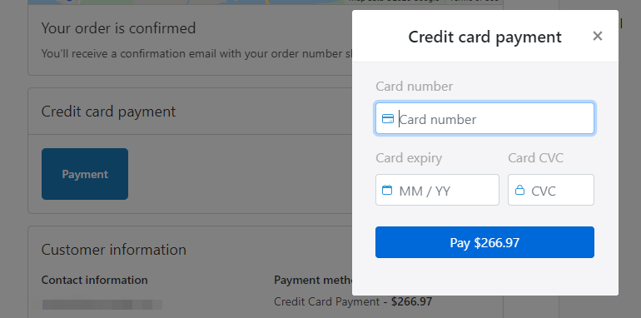Select the MM / YY expiry input
The height and width of the screenshot is (318, 641).
point(437,190)
